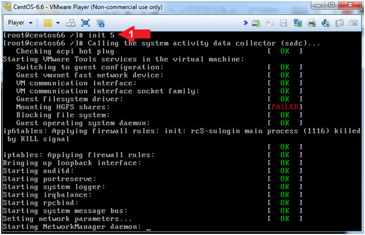Screen dimensions: 365x235
Task: Click the floppy drive device icon
Action: [x=283, y=23]
